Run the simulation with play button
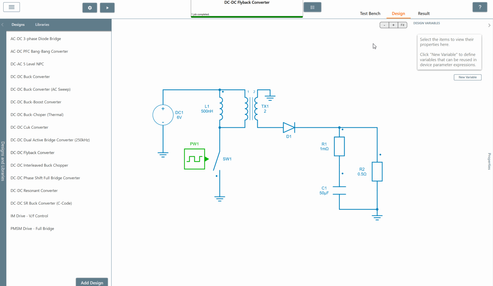 point(107,8)
